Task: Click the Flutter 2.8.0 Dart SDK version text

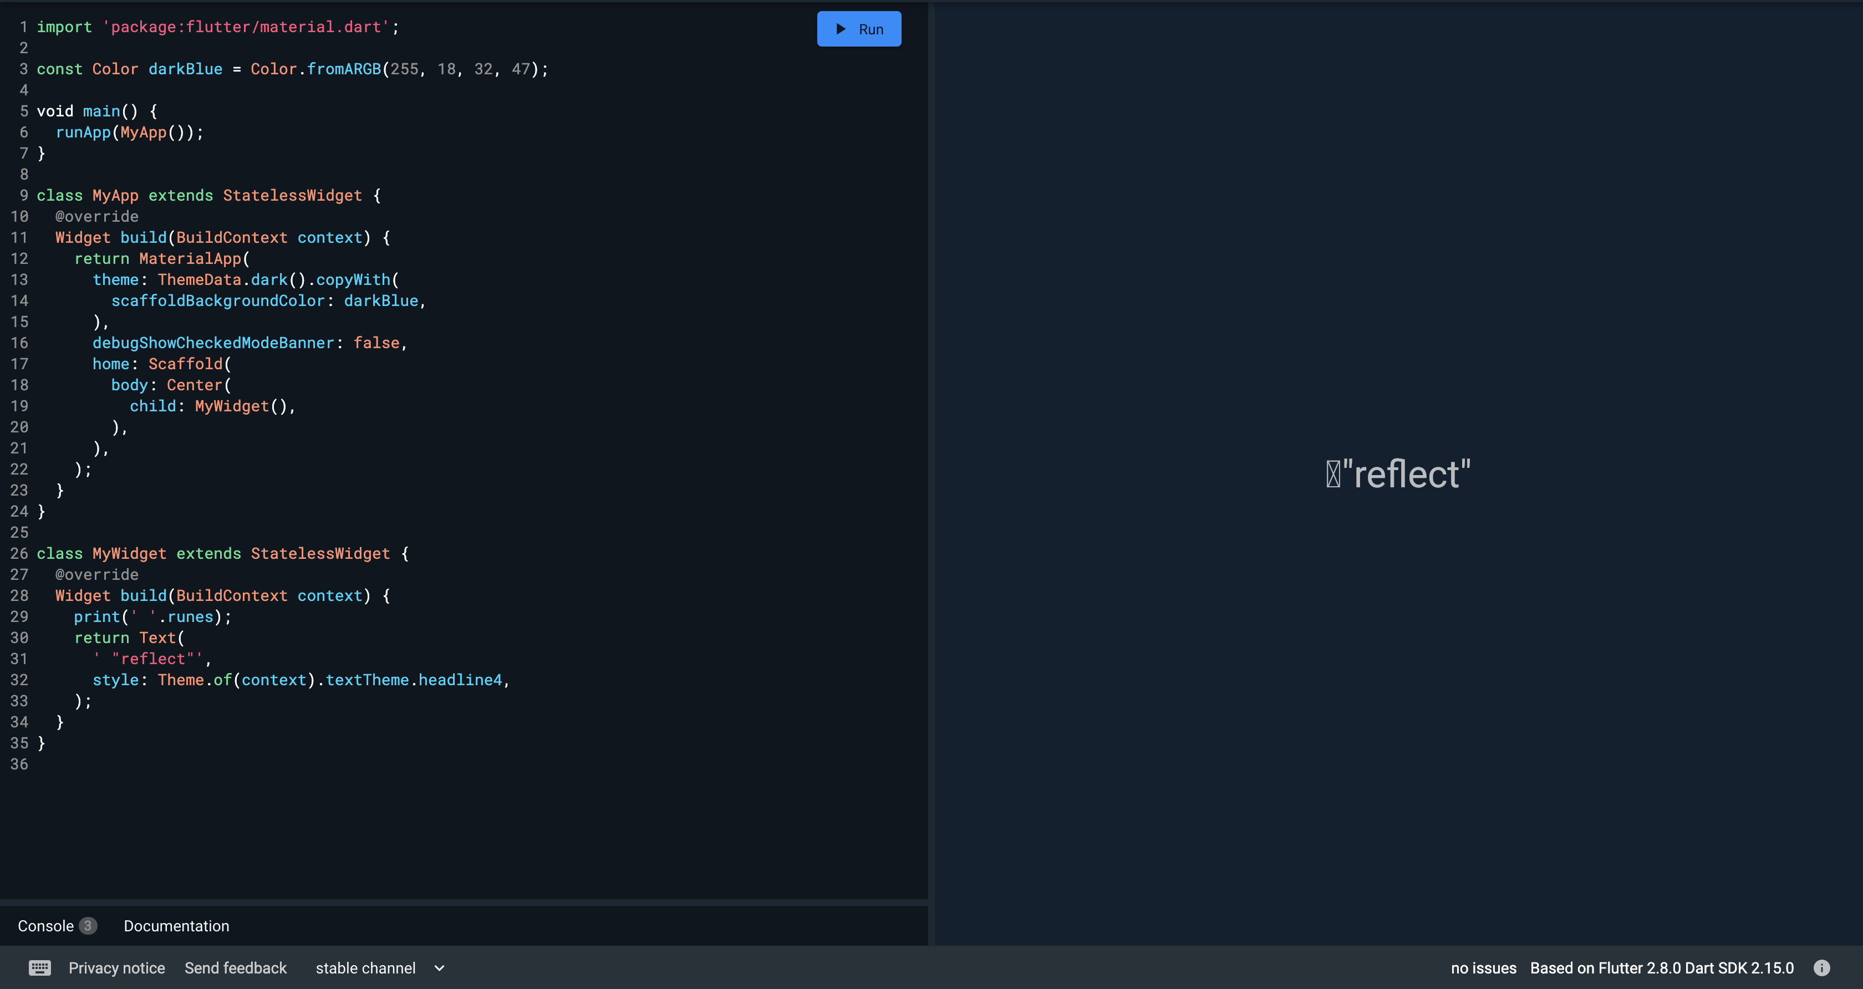Action: [x=1662, y=968]
